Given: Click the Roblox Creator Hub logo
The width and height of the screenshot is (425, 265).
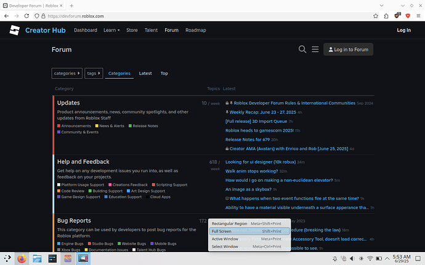Looking at the screenshot, I should [14, 30].
